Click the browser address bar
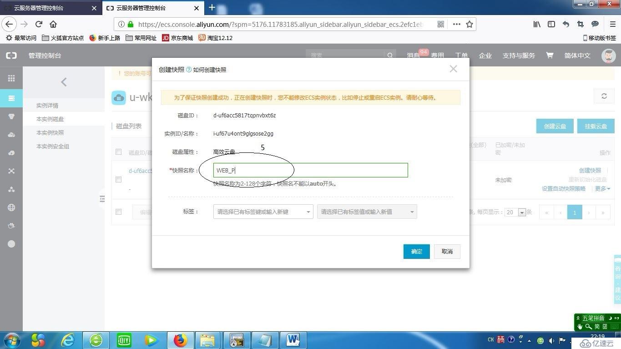 coord(280,24)
